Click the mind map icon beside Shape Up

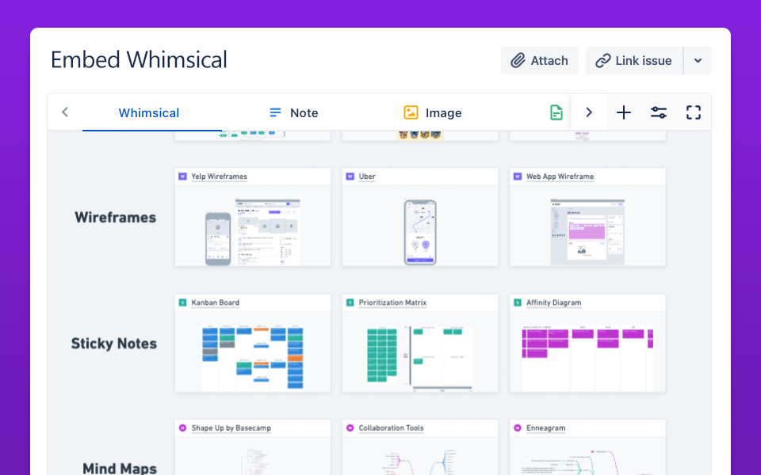click(182, 428)
